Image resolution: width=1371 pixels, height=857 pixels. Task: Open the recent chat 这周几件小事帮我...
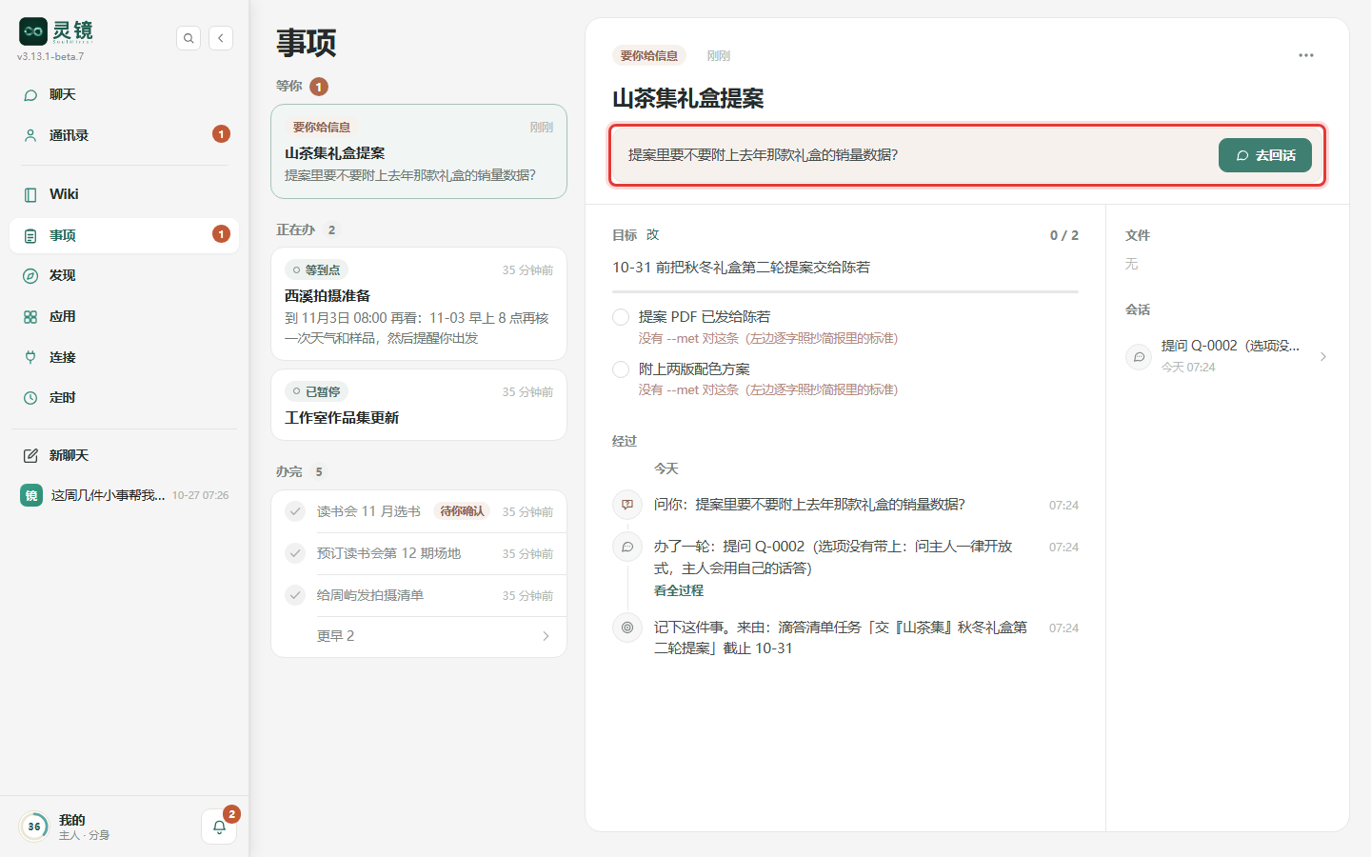point(124,495)
